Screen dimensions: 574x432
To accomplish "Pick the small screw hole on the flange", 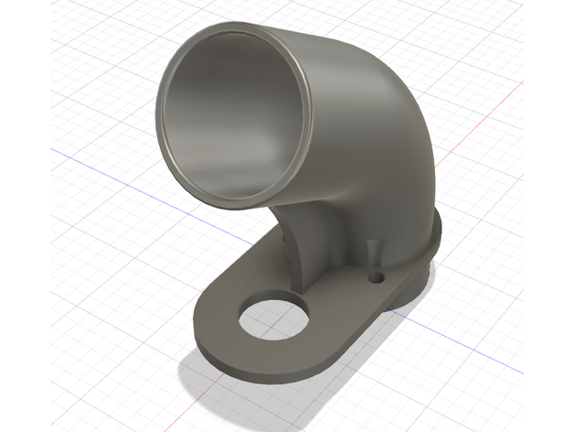I will [x=373, y=275].
